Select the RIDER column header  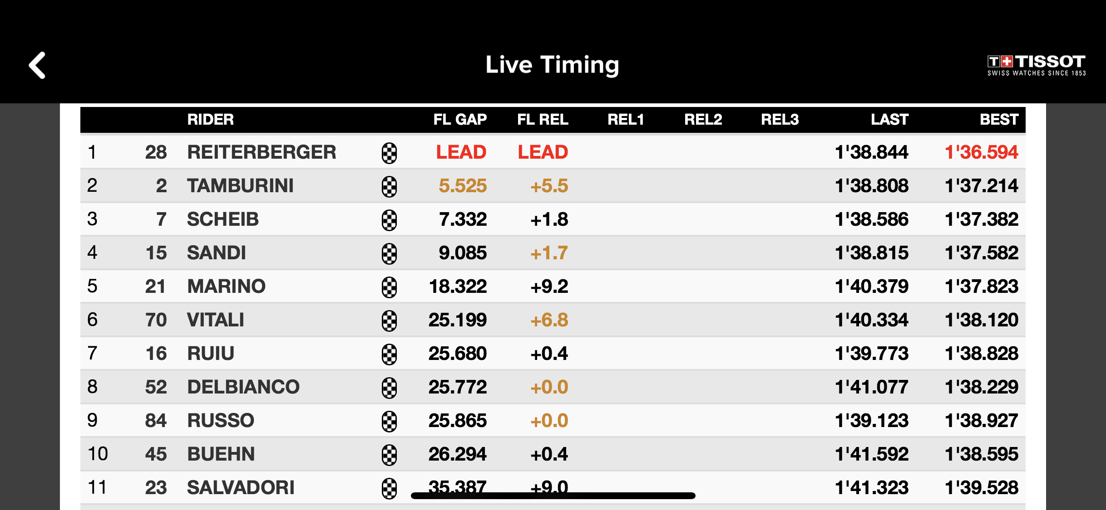[x=210, y=120]
